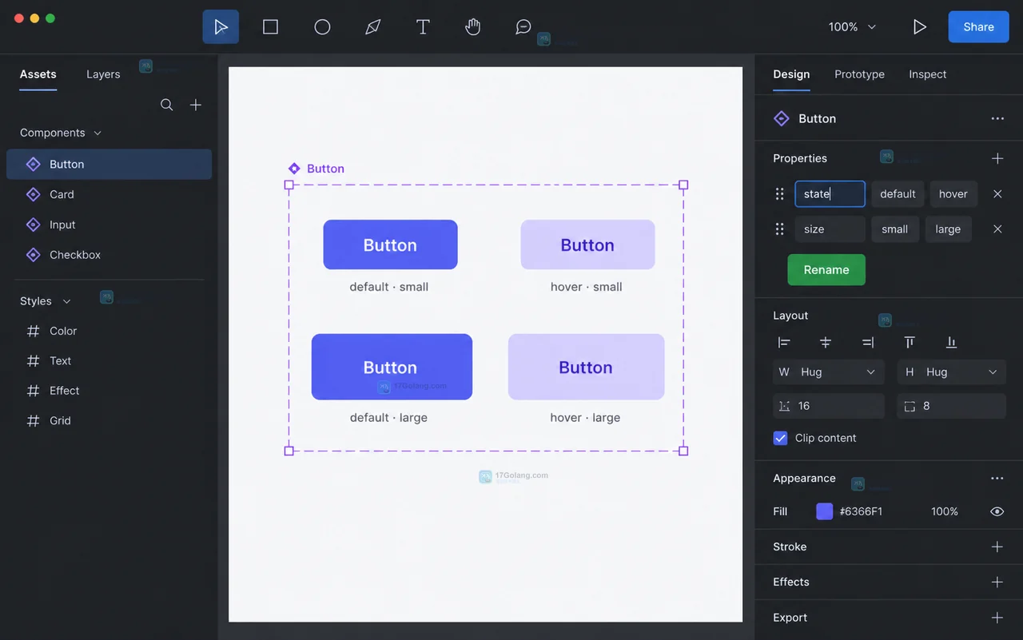This screenshot has height=640, width=1023.
Task: Add a Stroke with plus icon
Action: pos(997,547)
